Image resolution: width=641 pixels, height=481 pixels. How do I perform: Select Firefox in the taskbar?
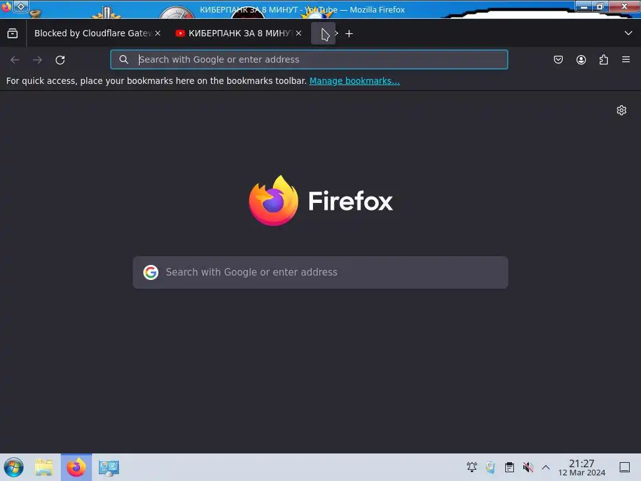coord(76,467)
